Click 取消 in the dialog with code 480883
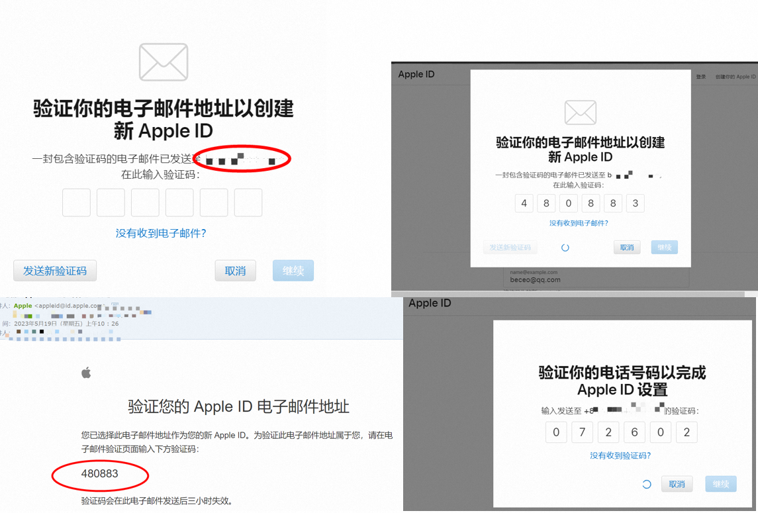 click(x=627, y=248)
